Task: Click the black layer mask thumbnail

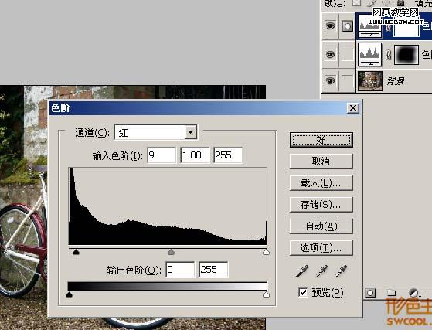Action: pos(406,55)
